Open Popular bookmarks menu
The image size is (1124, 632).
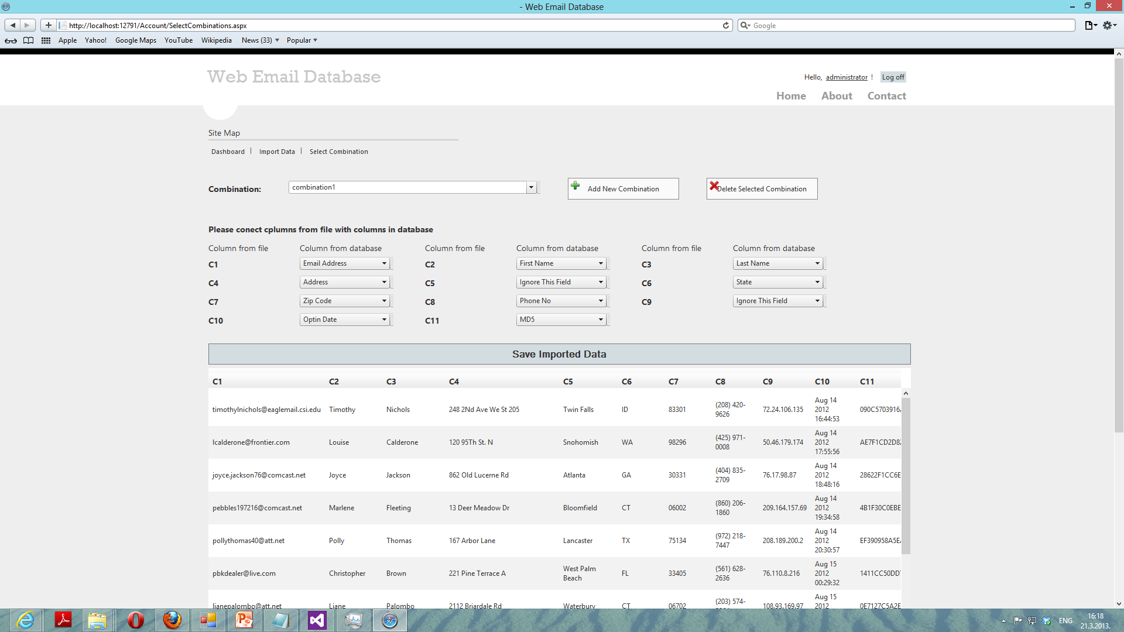(301, 40)
